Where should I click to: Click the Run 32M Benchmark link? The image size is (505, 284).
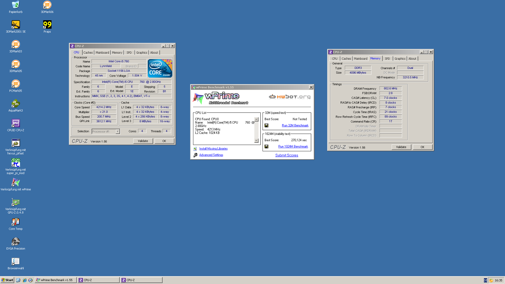click(295, 125)
